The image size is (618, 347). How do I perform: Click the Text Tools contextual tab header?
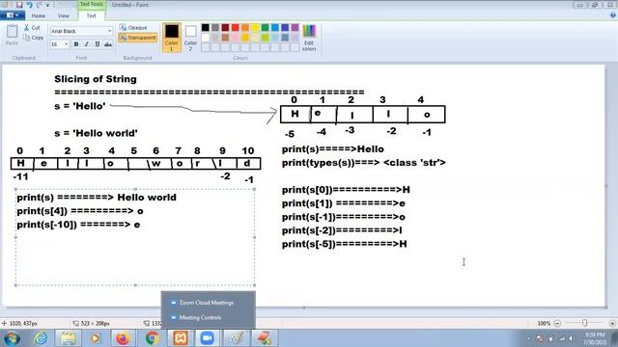(92, 4)
